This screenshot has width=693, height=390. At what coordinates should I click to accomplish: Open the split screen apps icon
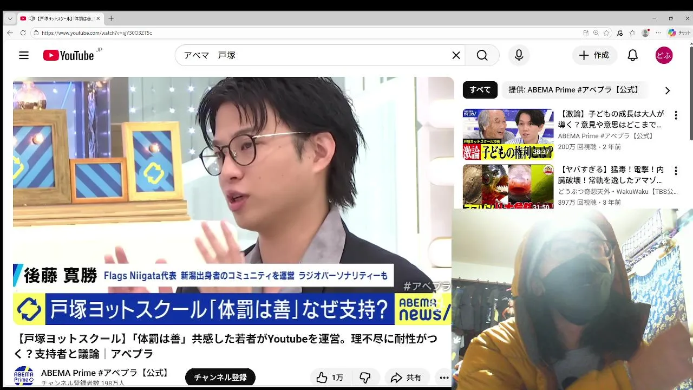tap(586, 32)
